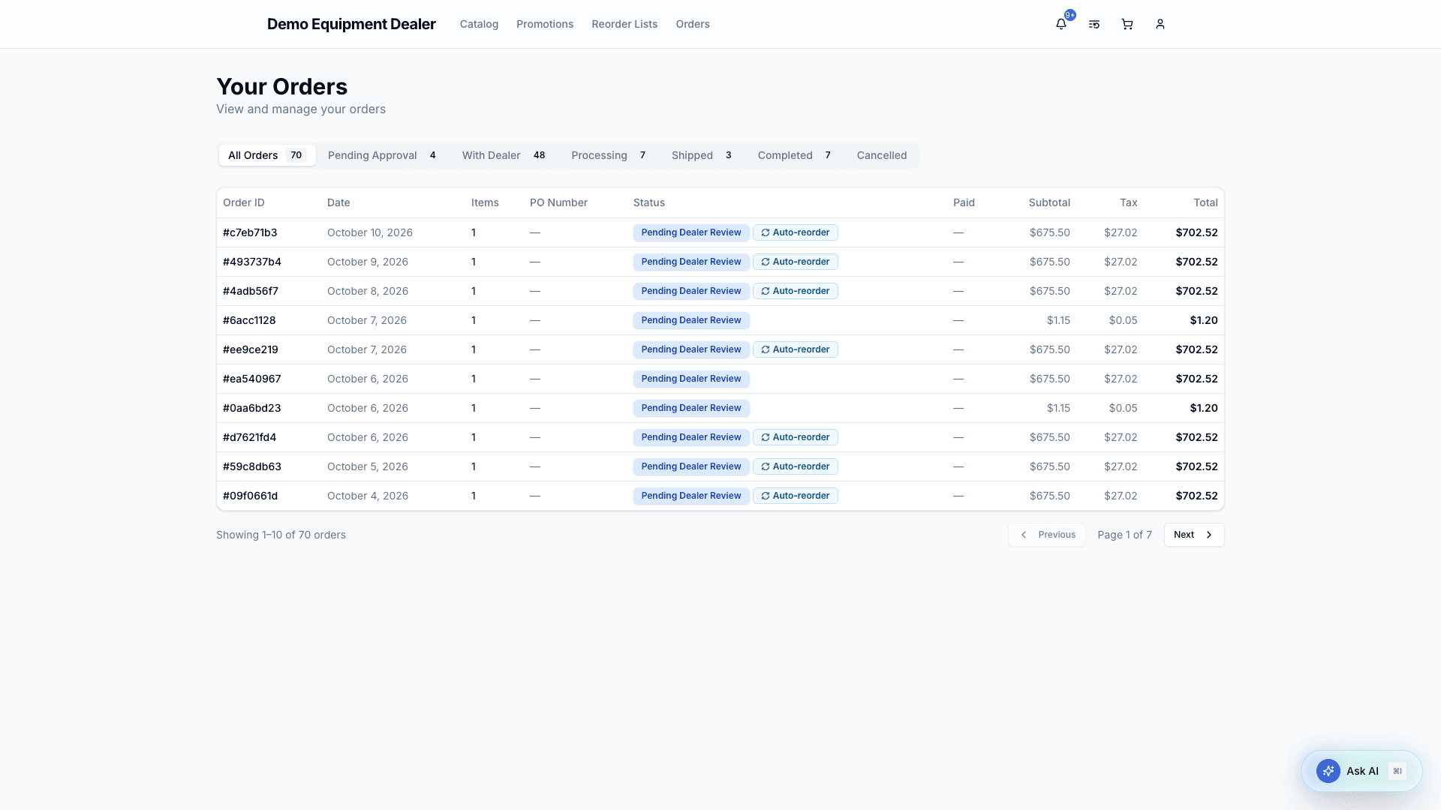The width and height of the screenshot is (1441, 810).
Task: Click Showing 1–10 of 70 orders text
Action: (281, 535)
